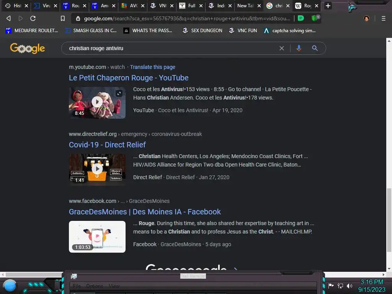
Task: Open the green reader extension icon
Action: click(x=301, y=18)
